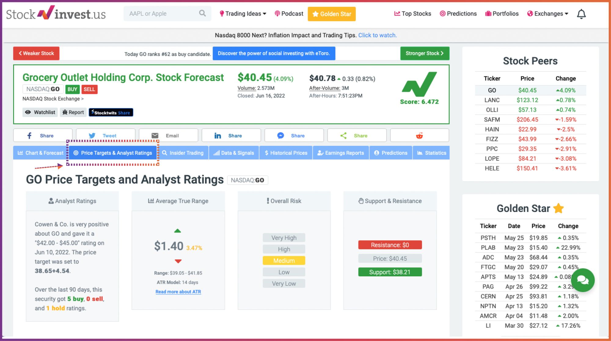Add GO to Watchlist via eye button

point(40,112)
